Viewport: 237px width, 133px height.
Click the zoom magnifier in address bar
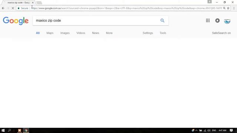pyautogui.click(x=224, y=8)
